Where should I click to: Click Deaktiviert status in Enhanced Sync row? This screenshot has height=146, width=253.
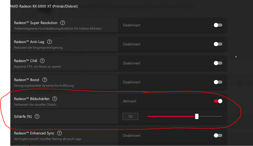[132, 135]
